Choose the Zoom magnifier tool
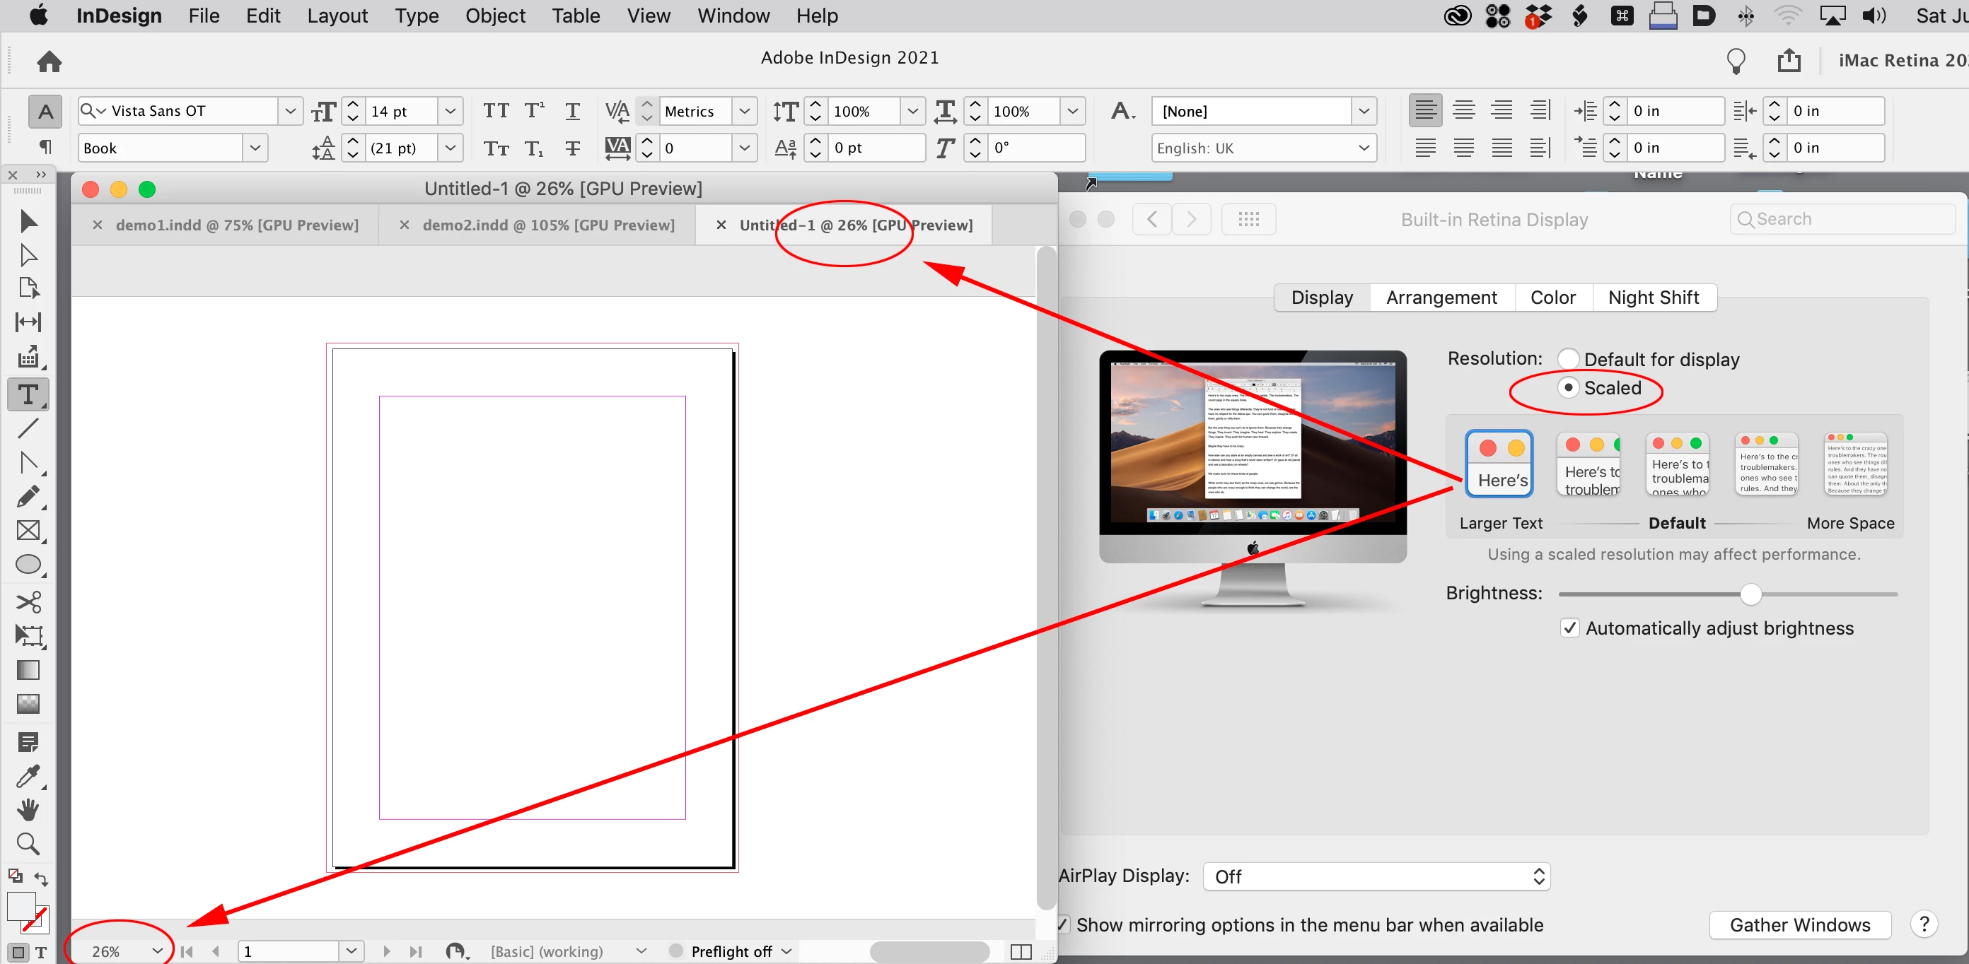 pos(28,843)
